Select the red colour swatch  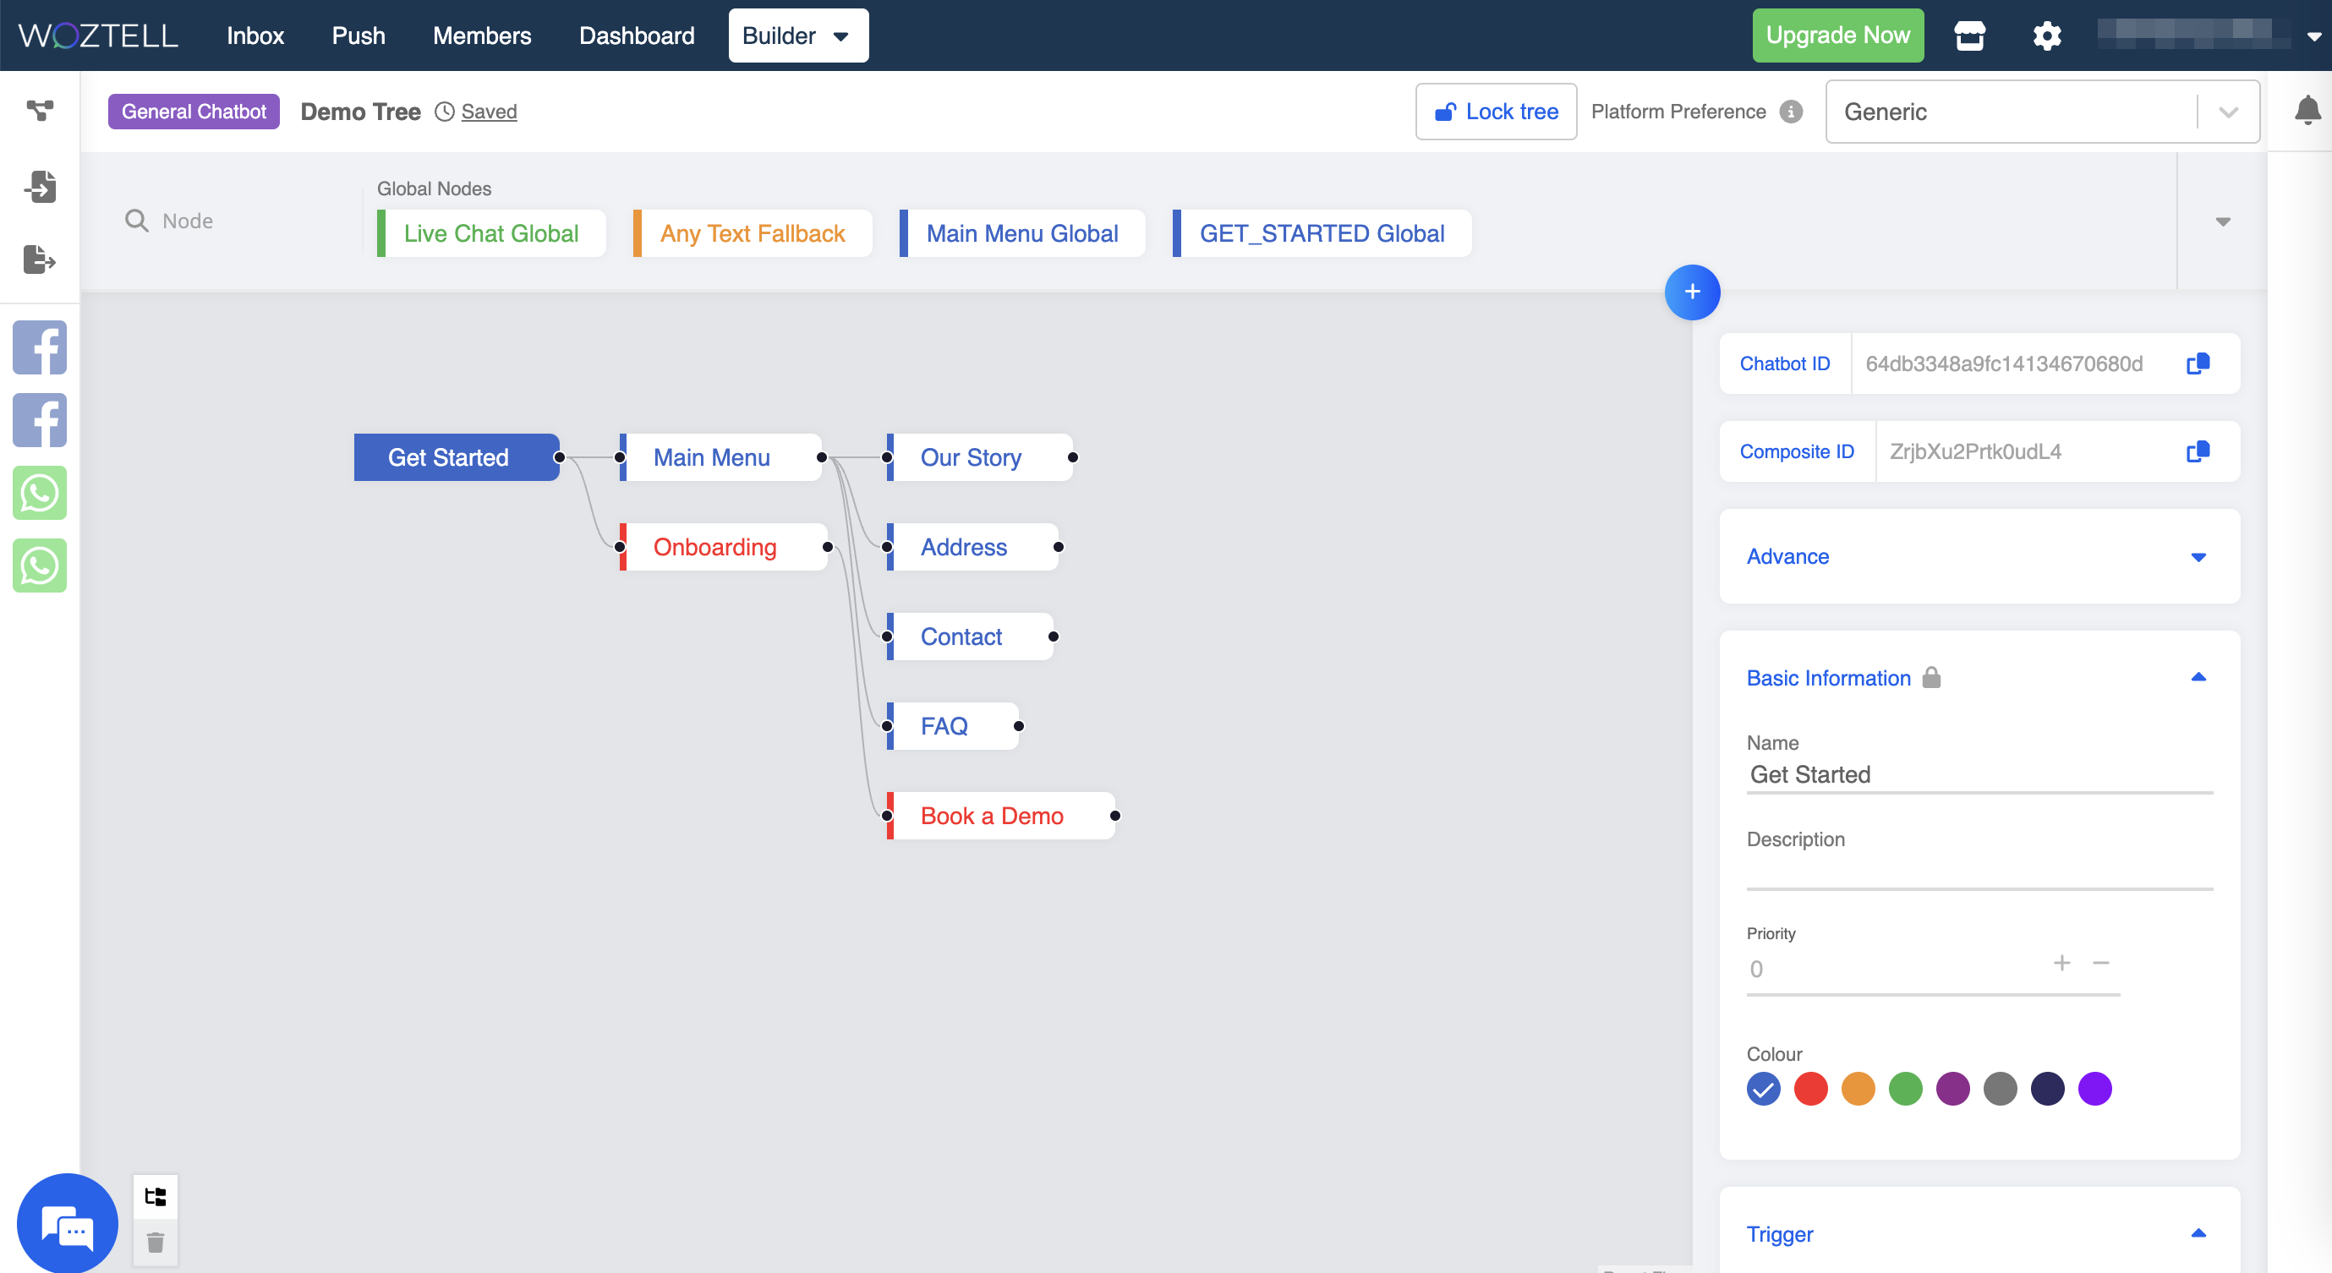[1810, 1090]
